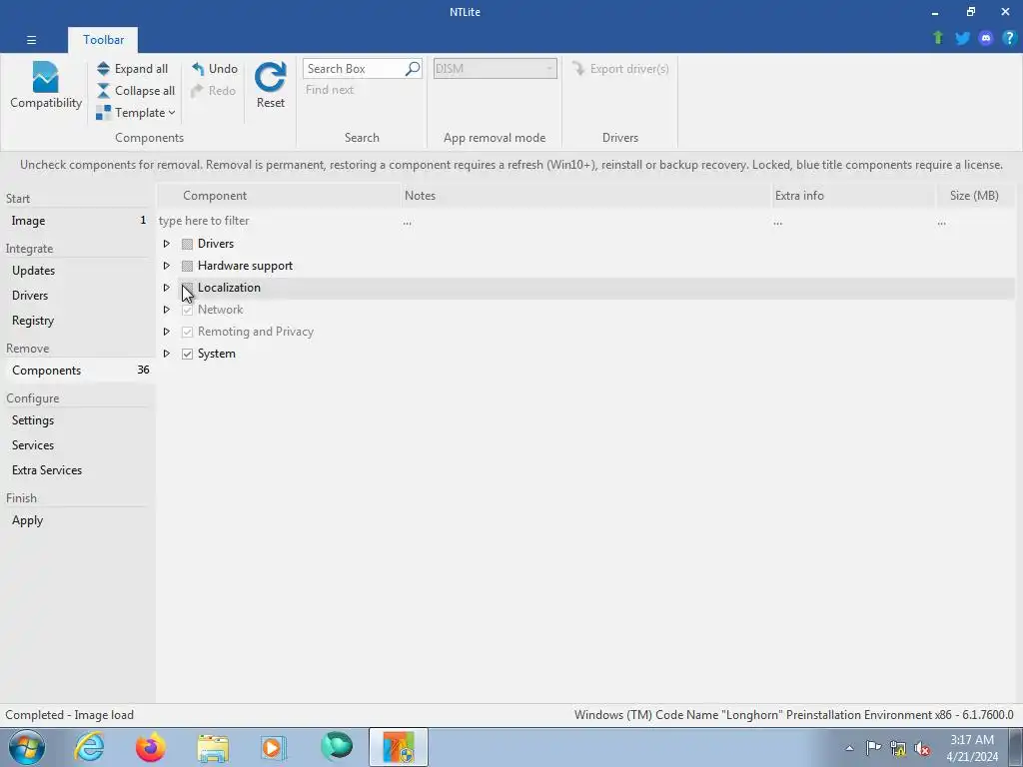Select the Toolbar tab
This screenshot has width=1023, height=767.
(103, 40)
